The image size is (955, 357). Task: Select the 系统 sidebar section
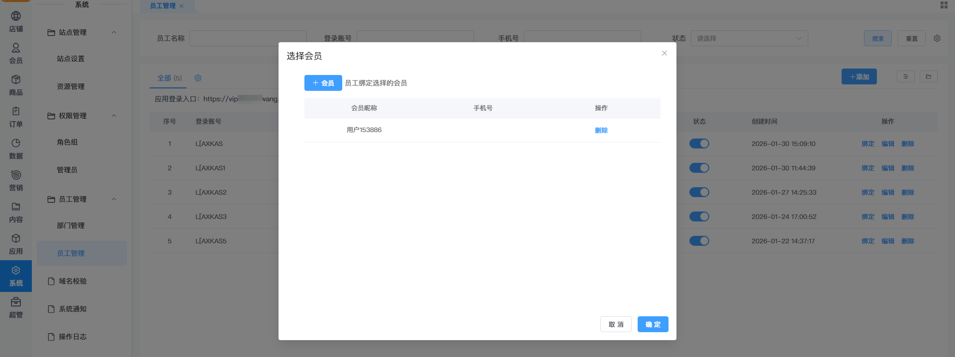[16, 276]
